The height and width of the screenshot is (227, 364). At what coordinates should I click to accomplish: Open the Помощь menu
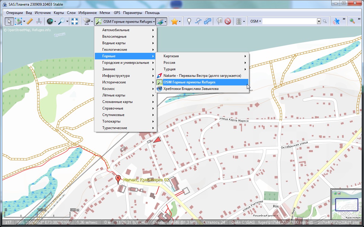click(x=153, y=13)
